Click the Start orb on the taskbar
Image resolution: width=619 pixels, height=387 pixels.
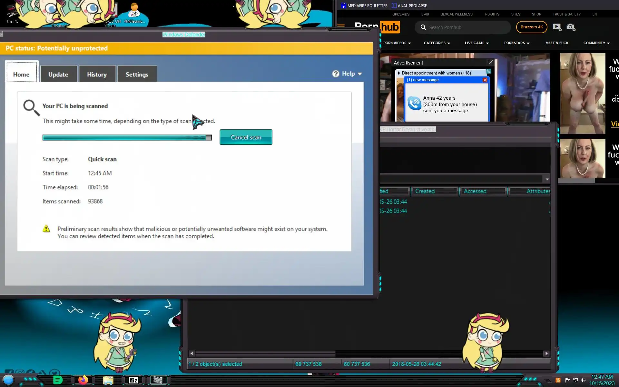(x=8, y=380)
